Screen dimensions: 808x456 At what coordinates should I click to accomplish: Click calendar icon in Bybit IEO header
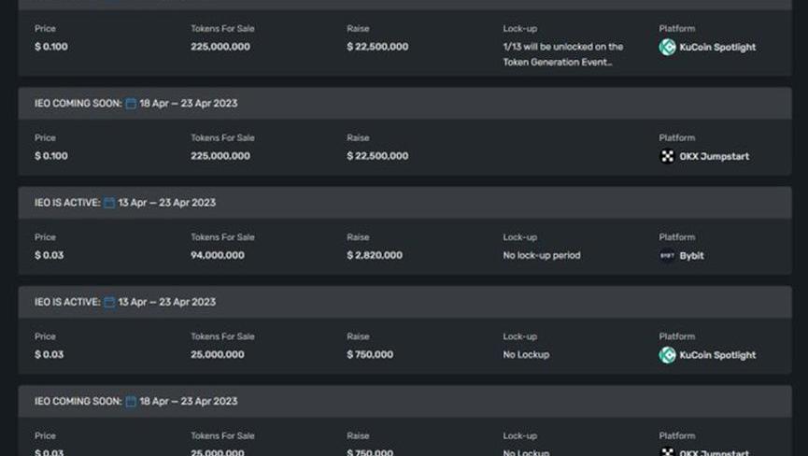(109, 203)
